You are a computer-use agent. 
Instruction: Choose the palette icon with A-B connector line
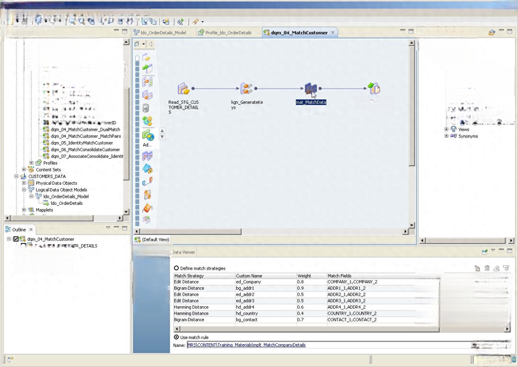point(147,182)
